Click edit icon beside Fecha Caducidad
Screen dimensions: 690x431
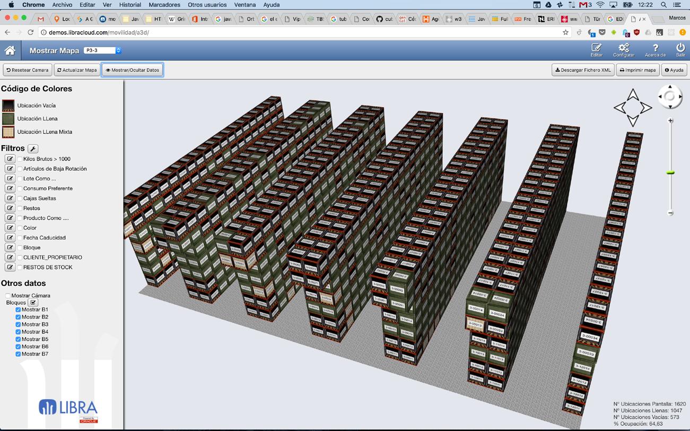10,238
